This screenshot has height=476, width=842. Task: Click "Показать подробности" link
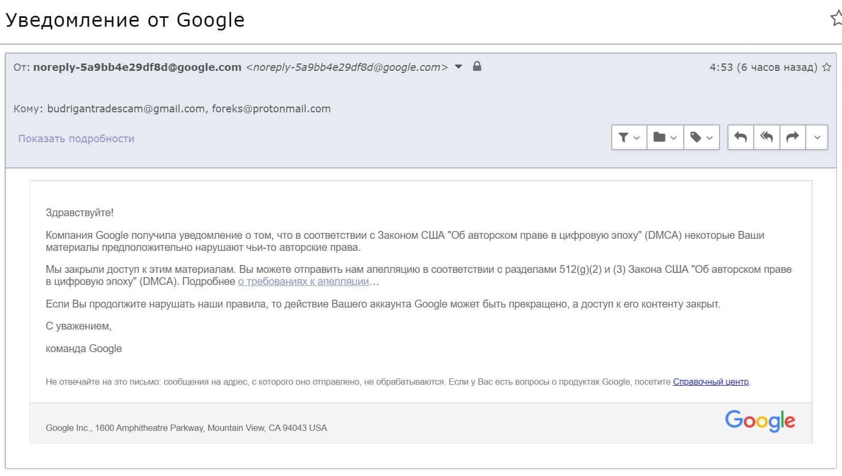pos(76,139)
